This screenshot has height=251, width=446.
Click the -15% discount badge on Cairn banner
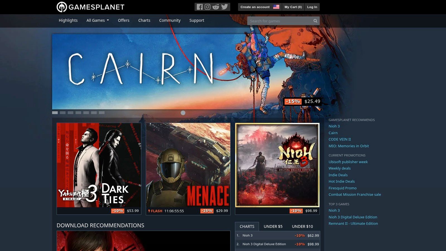point(292,102)
